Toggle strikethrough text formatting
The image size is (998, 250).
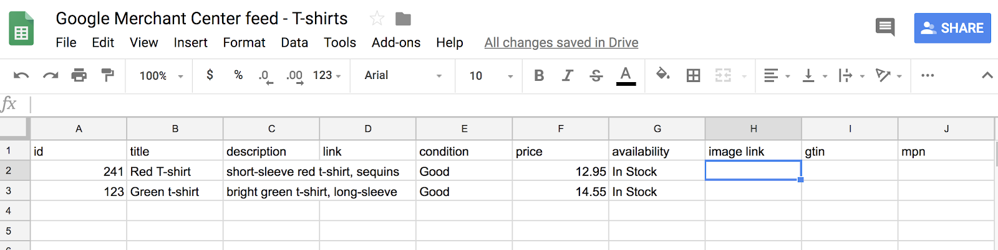point(596,75)
